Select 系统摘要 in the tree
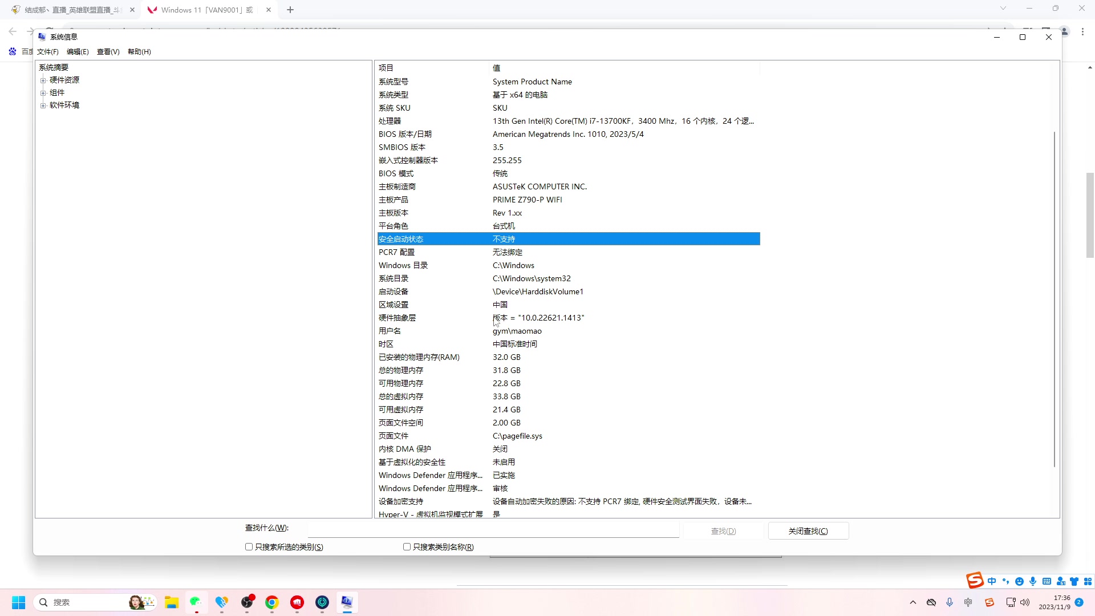Screen dimensions: 1095x616 [x=54, y=67]
